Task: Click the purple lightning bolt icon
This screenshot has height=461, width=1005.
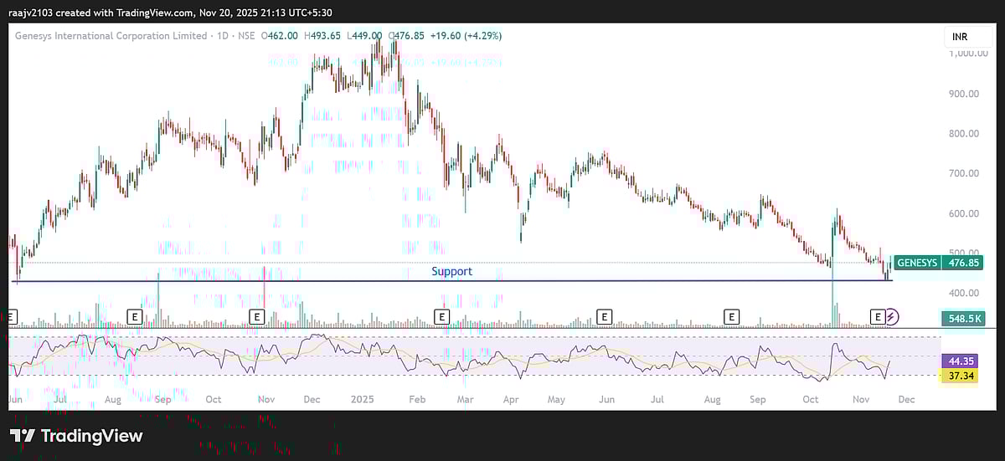Action: [x=892, y=316]
